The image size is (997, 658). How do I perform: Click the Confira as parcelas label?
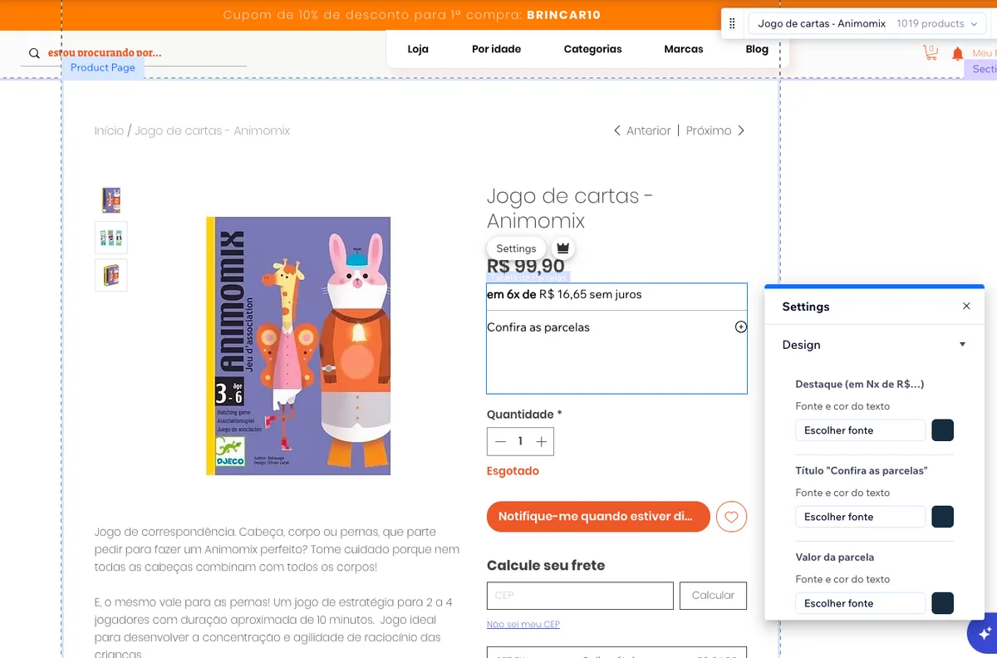click(538, 327)
